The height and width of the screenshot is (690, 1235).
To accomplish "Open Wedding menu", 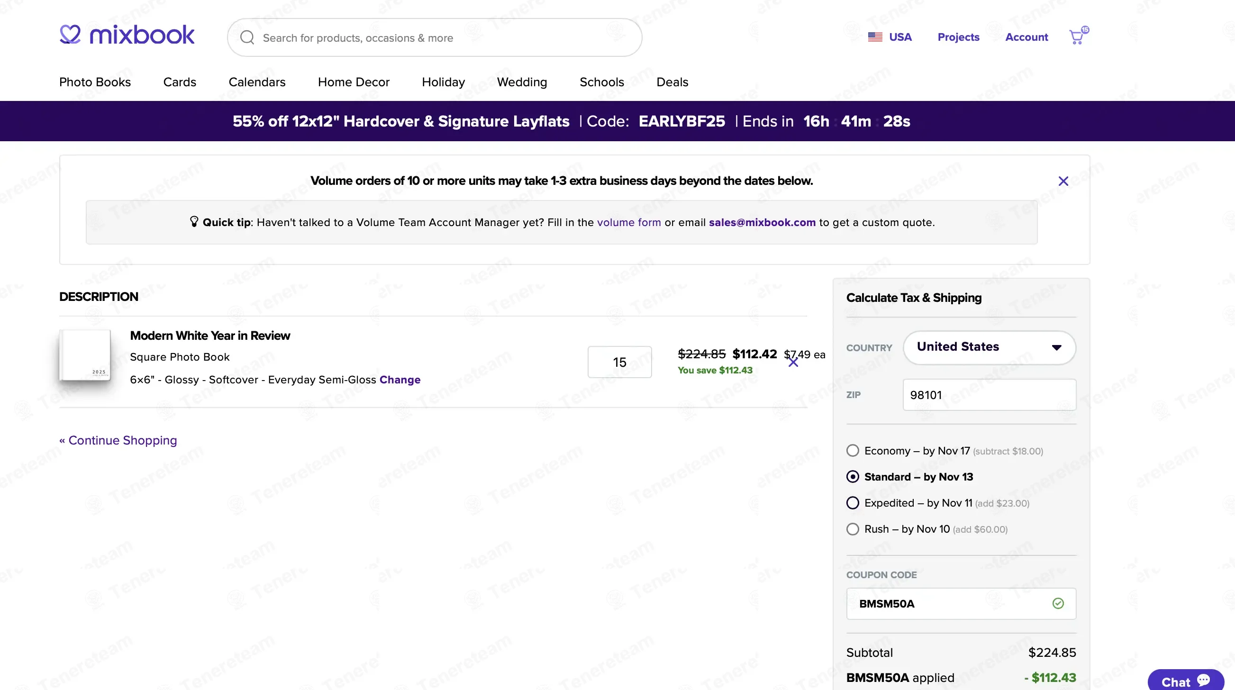I will [x=522, y=82].
